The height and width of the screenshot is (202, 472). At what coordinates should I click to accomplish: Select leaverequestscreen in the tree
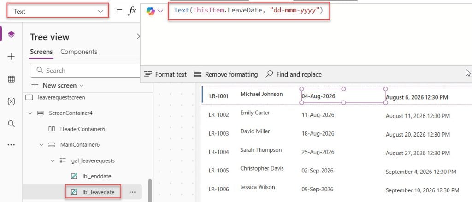(61, 97)
